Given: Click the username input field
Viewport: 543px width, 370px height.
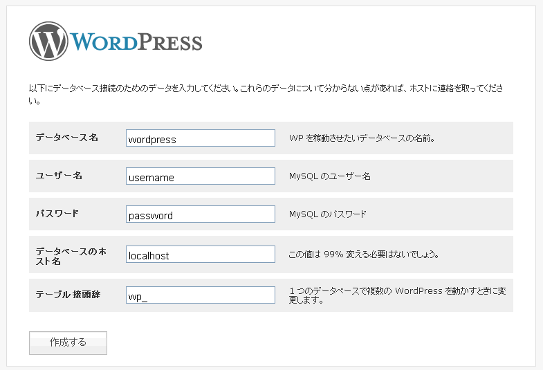Looking at the screenshot, I should click(201, 176).
